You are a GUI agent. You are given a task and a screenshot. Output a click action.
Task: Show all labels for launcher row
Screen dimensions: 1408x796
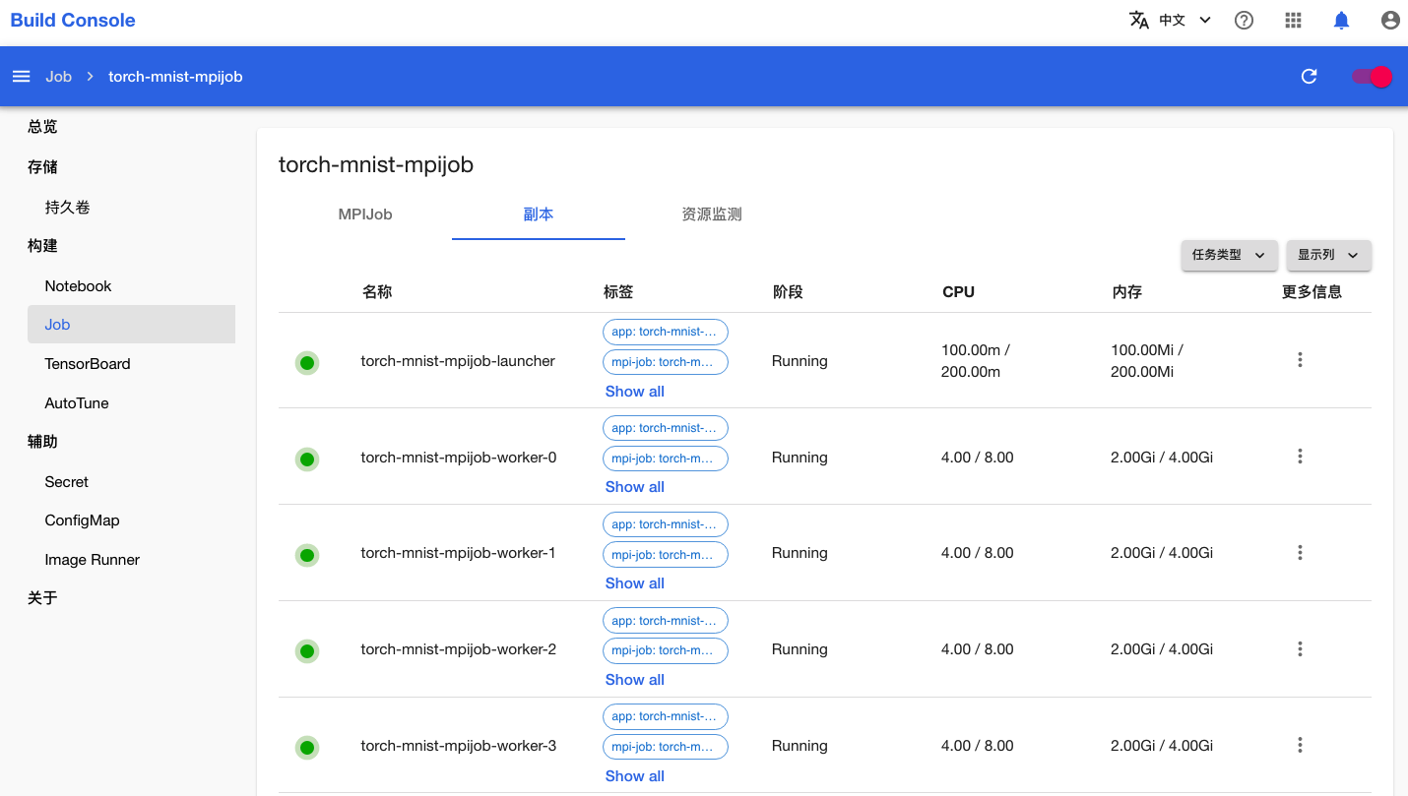635,392
